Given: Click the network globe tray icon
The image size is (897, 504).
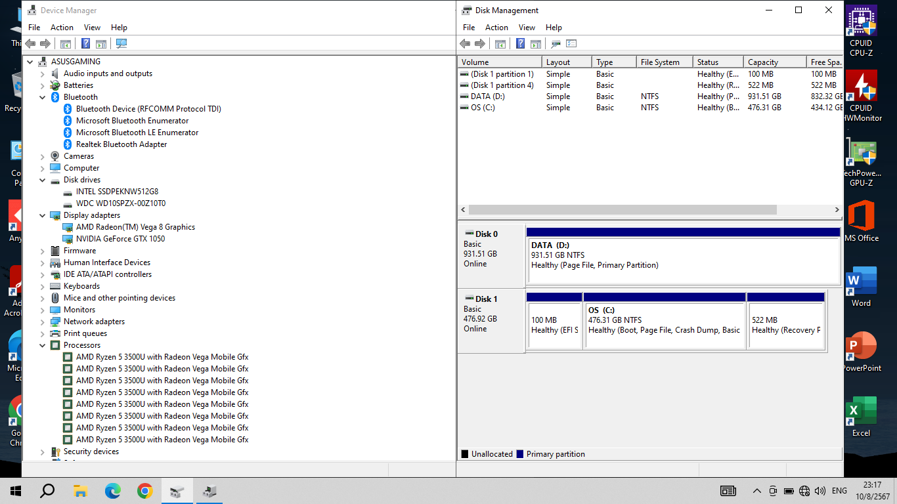Looking at the screenshot, I should [804, 491].
